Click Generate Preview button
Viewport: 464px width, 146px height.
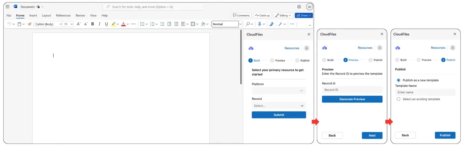352,99
